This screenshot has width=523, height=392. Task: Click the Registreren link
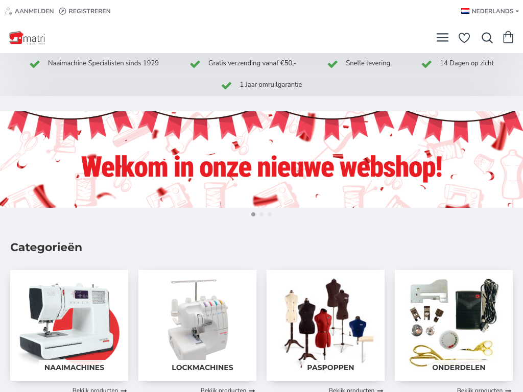coord(89,11)
